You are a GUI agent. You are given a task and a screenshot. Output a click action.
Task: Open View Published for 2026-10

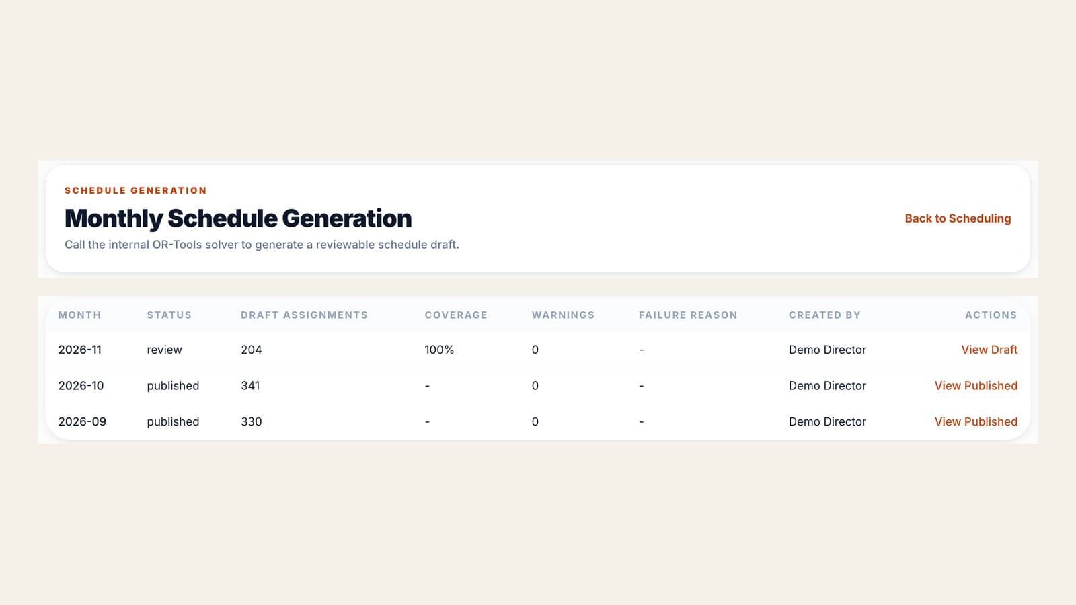pyautogui.click(x=976, y=386)
